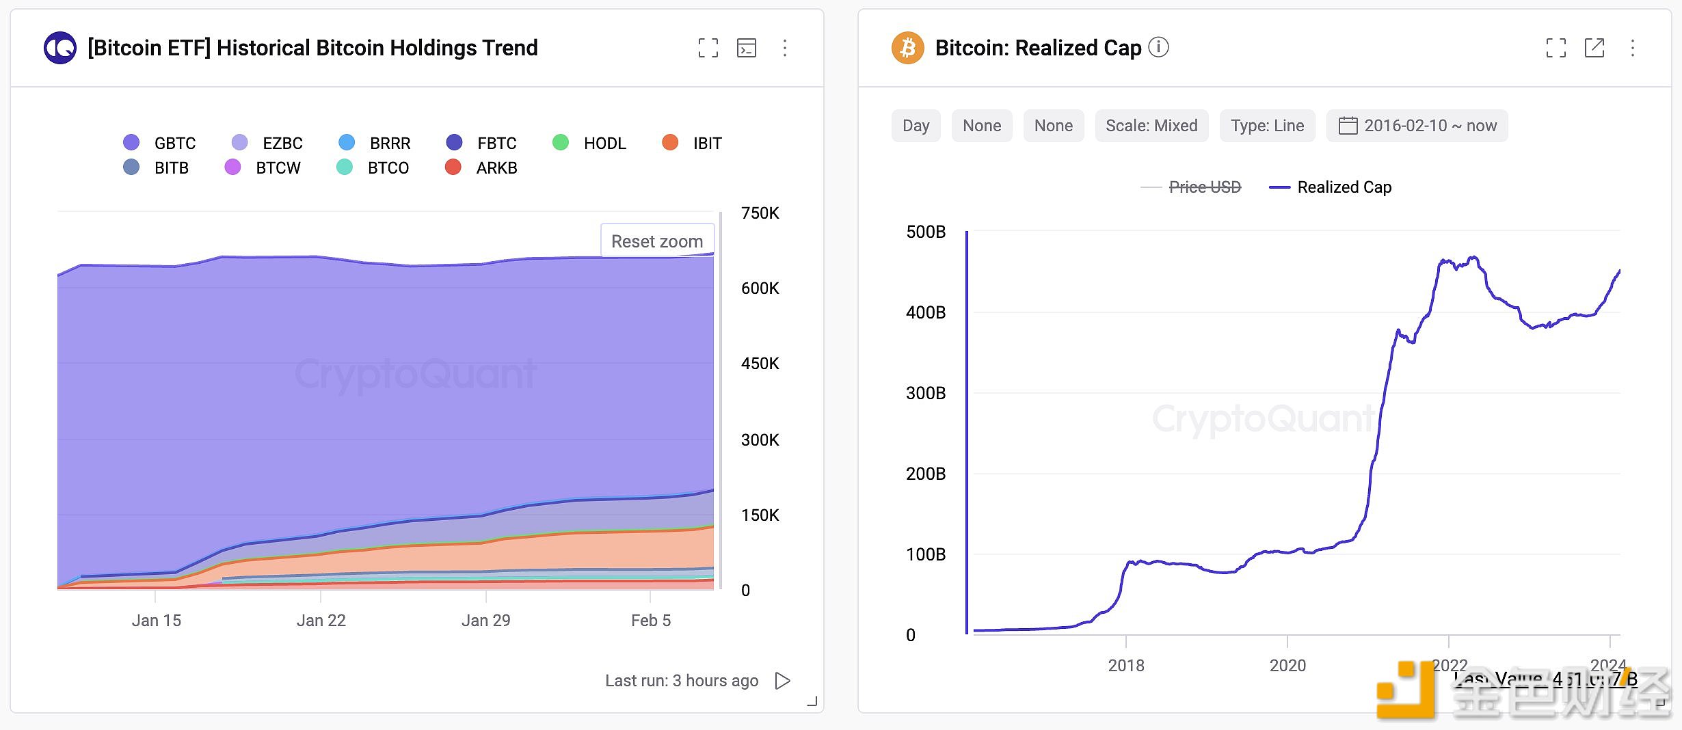1682x730 pixels.
Task: Click info icon beside Realized Cap title
Action: pyautogui.click(x=1158, y=47)
